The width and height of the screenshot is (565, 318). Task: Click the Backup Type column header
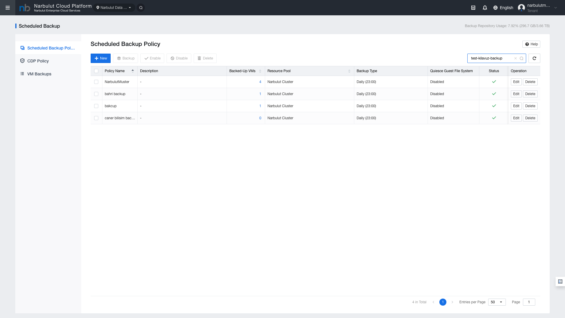pyautogui.click(x=367, y=71)
